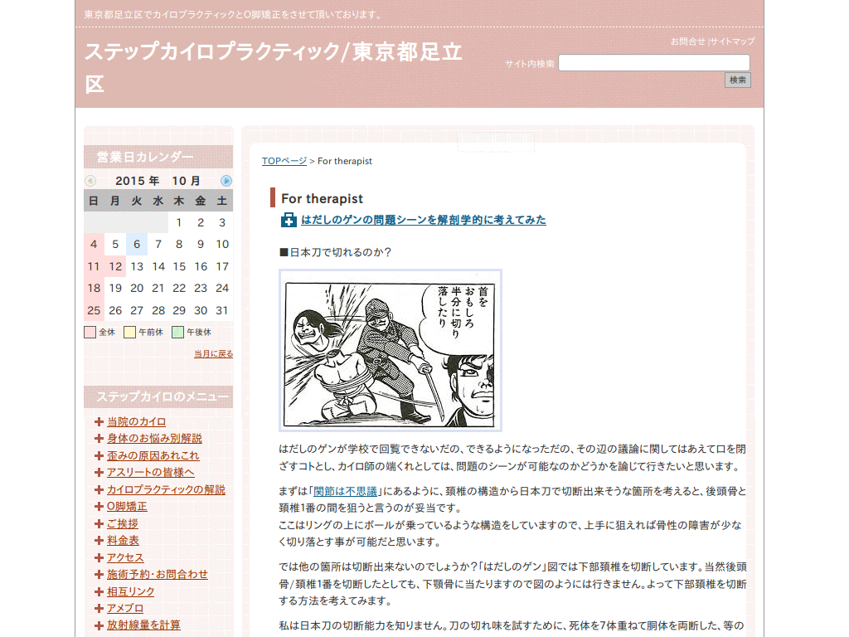Click plus icon next to 施術予約・お問合わせ
Image resolution: width=849 pixels, height=637 pixels.
click(x=99, y=574)
